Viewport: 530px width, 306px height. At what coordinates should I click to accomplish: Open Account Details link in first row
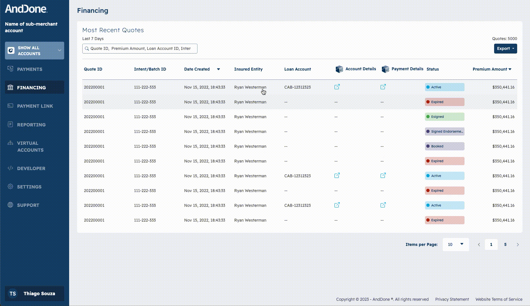pos(337,87)
